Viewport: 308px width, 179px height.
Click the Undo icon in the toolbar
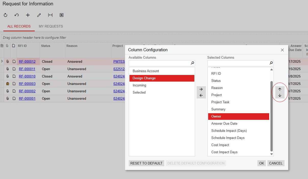(17, 15)
